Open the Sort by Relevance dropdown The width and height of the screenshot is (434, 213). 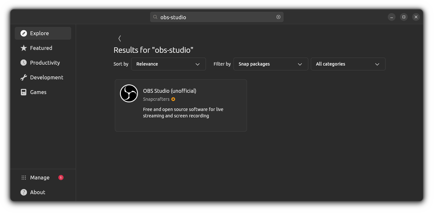(x=168, y=64)
